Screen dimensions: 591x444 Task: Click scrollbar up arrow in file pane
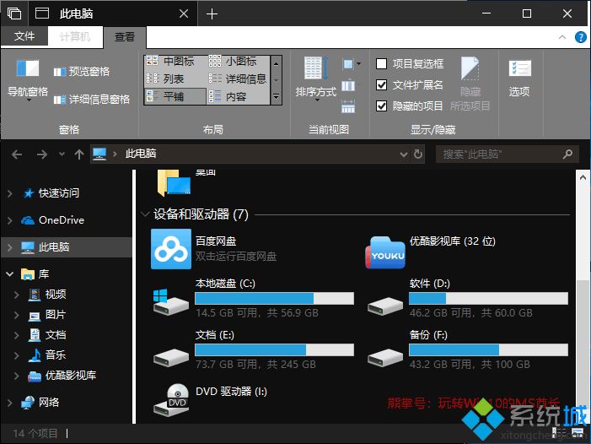coord(583,177)
